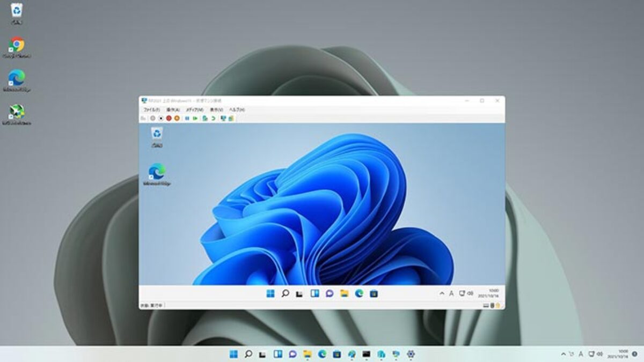This screenshot has width=644, height=362.
Task: Click the Search icon in the VM taskbar
Action: click(x=286, y=293)
